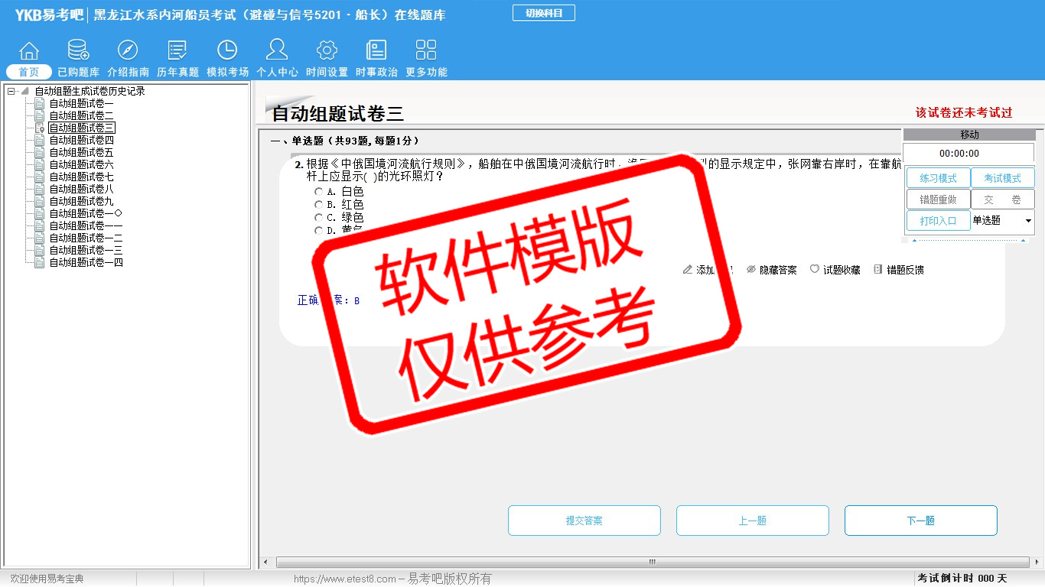
Task: Open the 介绍指南 compass icon
Action: (x=128, y=51)
